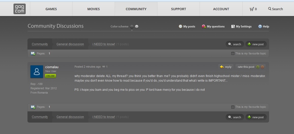The width and height of the screenshot is (294, 134).
Task: Open the COMMUNITY menu
Action: pos(136,9)
